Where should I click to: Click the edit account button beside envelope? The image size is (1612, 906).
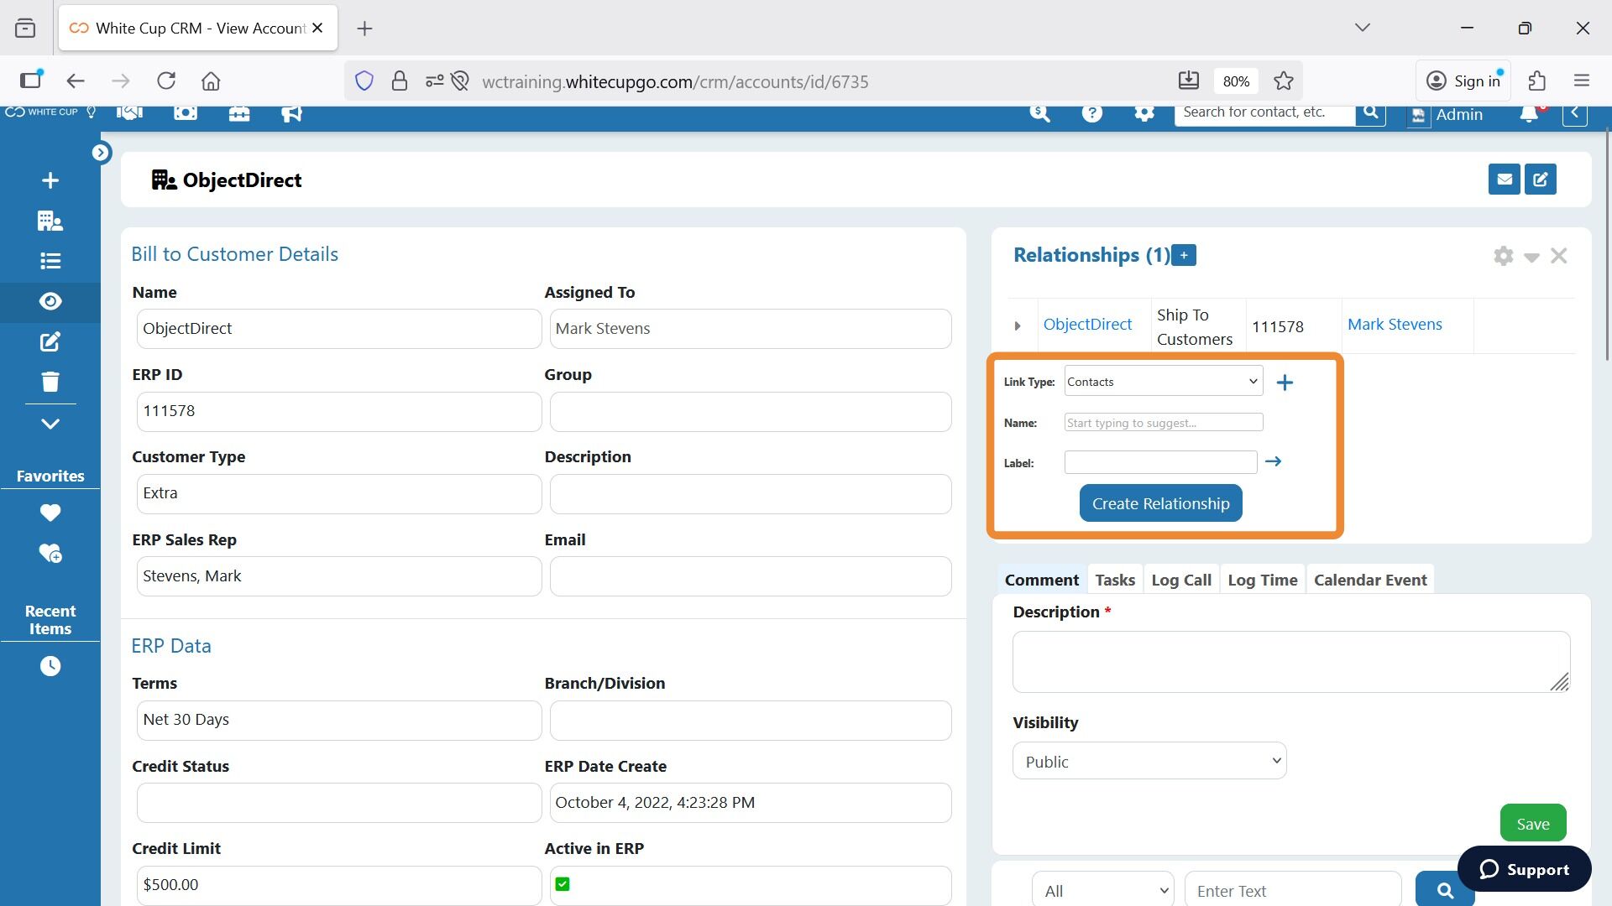click(1541, 180)
